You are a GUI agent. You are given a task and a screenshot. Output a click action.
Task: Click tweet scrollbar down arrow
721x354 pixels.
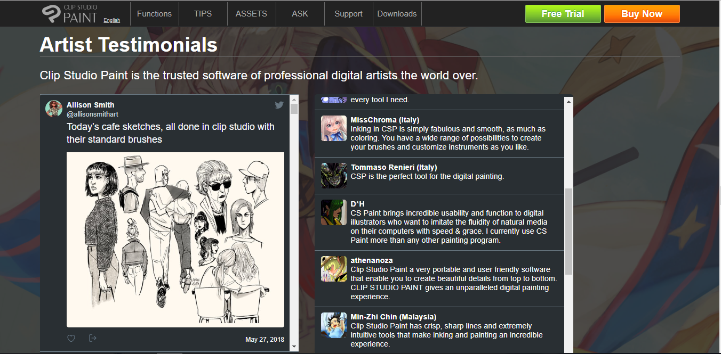(x=294, y=347)
